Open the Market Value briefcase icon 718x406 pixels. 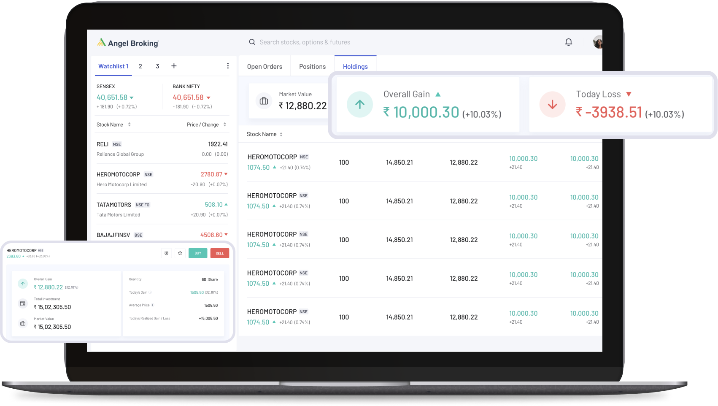[x=264, y=101]
